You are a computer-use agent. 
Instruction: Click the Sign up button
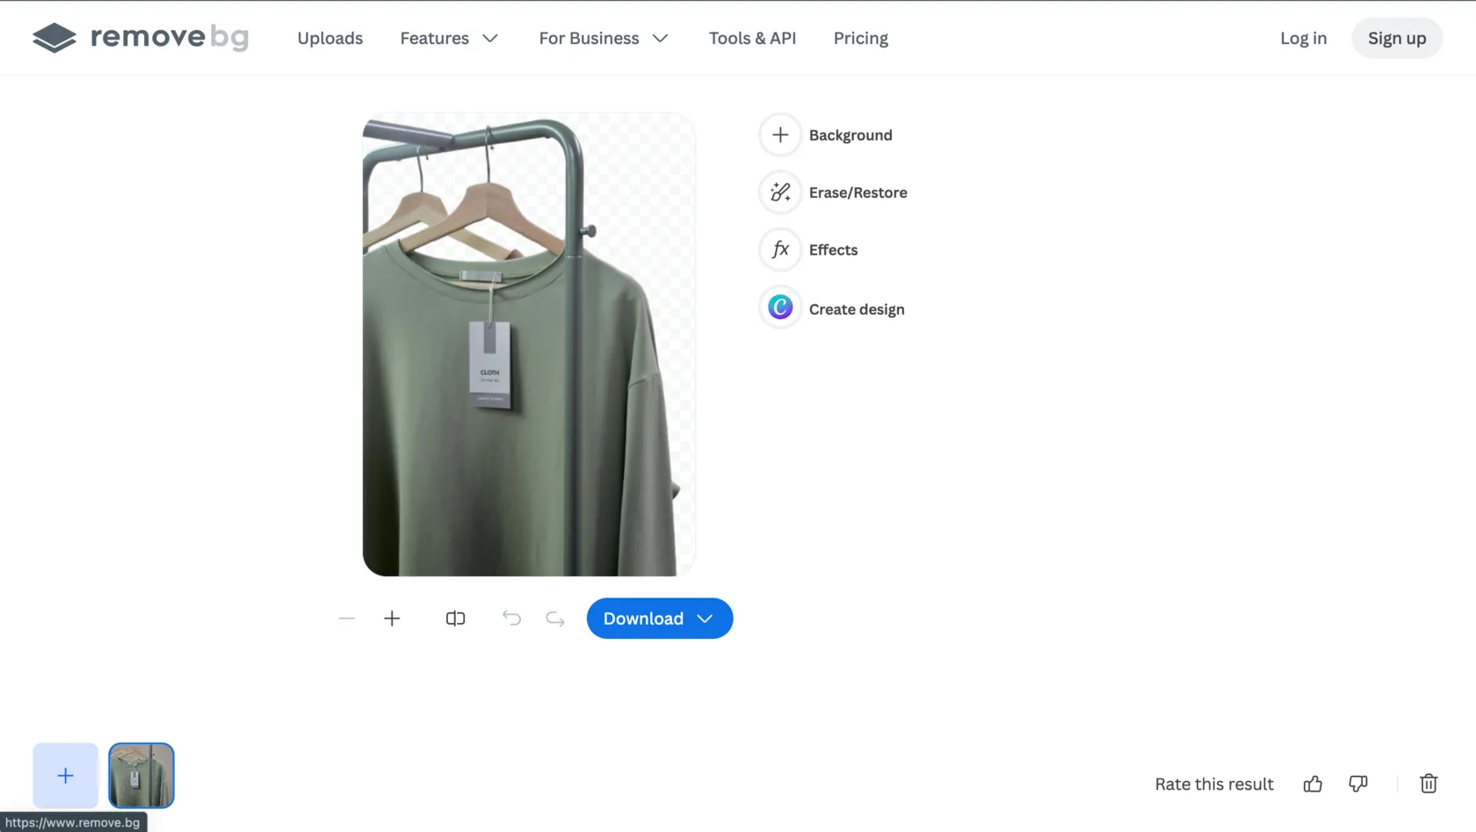(1396, 38)
